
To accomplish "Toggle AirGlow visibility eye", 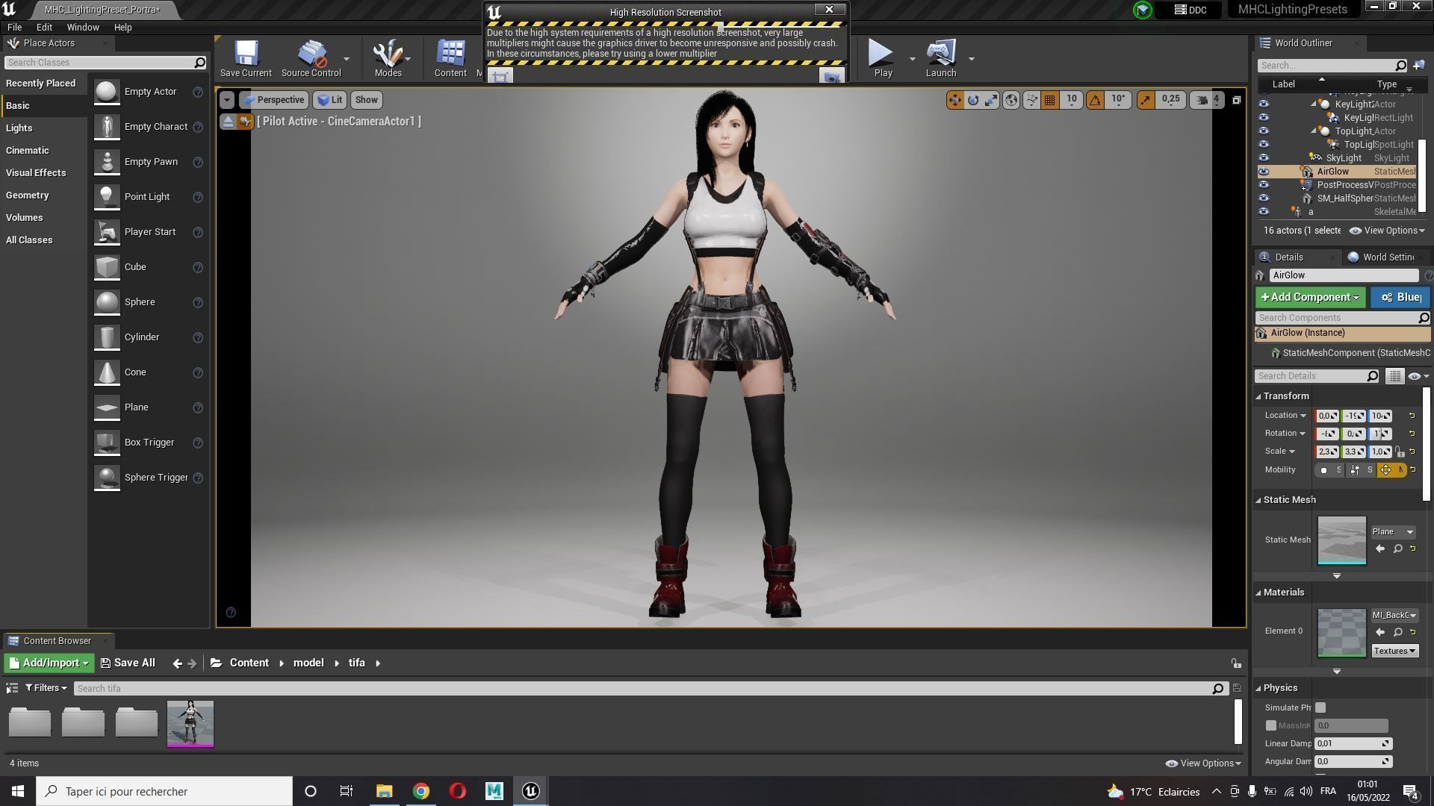I will coord(1264,172).
